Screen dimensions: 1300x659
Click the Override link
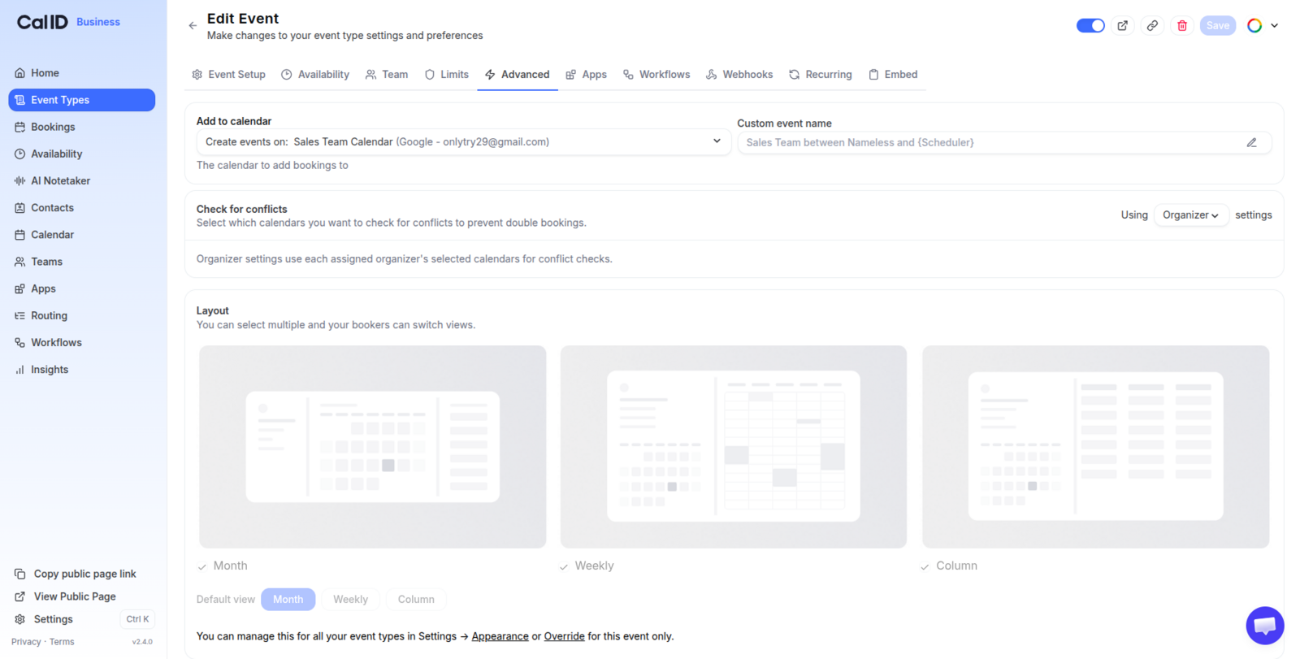pos(565,636)
